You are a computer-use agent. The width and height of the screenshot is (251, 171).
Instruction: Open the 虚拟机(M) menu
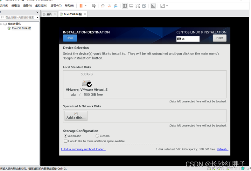(41, 6)
